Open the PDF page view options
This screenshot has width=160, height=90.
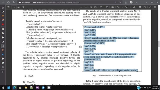(101, 7)
